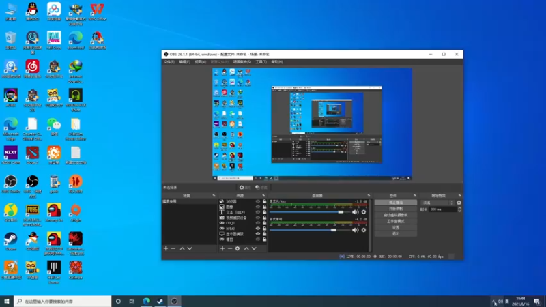Screen dimensions: 546x307
Task: Open the scene transition properties gear
Action: click(459, 203)
